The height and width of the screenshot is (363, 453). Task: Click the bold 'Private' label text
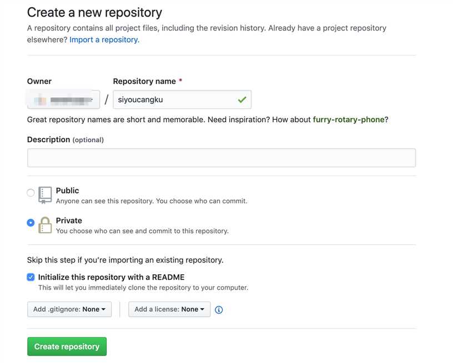click(69, 220)
